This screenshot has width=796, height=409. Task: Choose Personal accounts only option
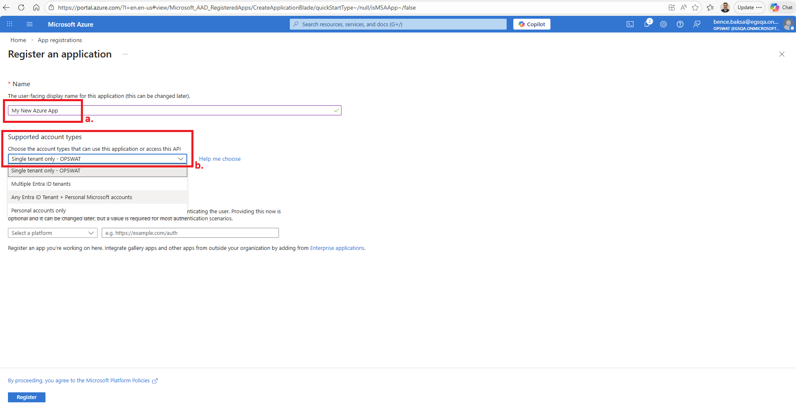coord(98,210)
